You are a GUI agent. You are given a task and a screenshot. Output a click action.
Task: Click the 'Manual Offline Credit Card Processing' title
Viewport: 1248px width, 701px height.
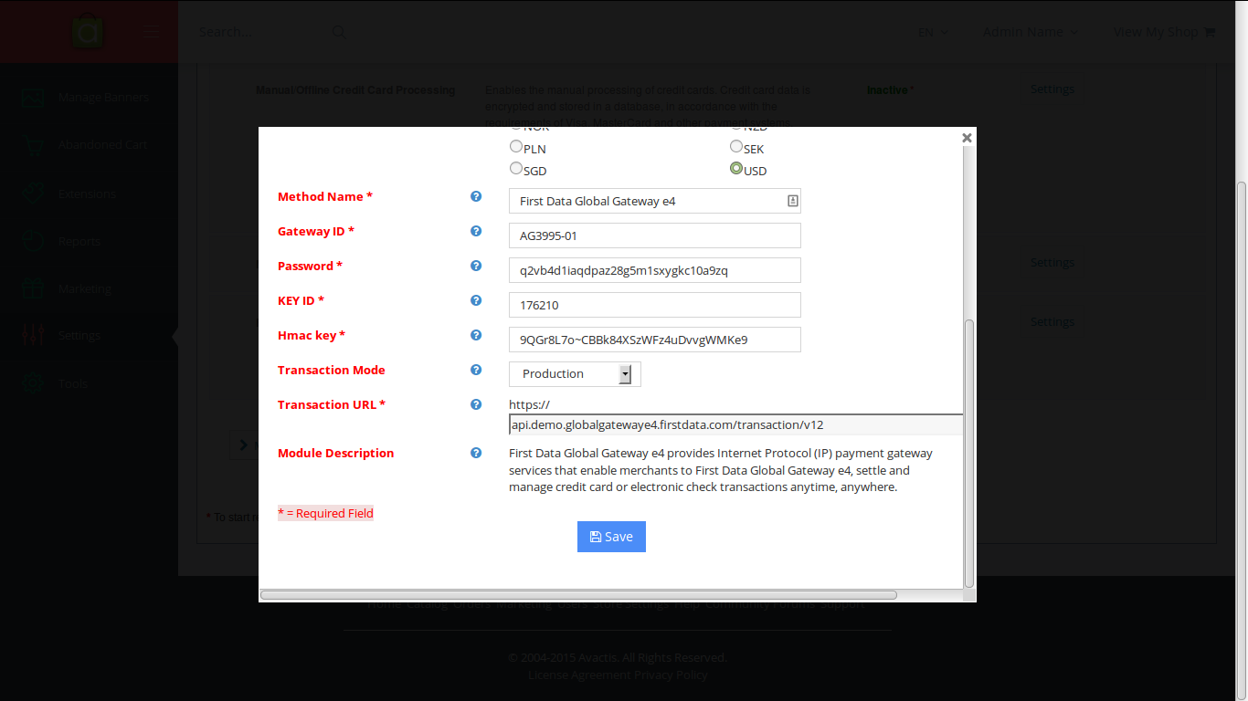[x=355, y=90]
